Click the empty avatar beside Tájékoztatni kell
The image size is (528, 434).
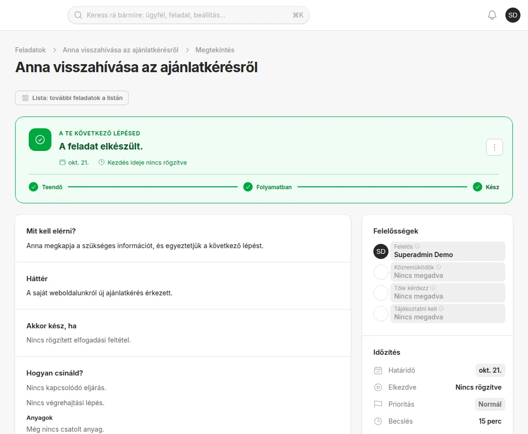(x=381, y=314)
